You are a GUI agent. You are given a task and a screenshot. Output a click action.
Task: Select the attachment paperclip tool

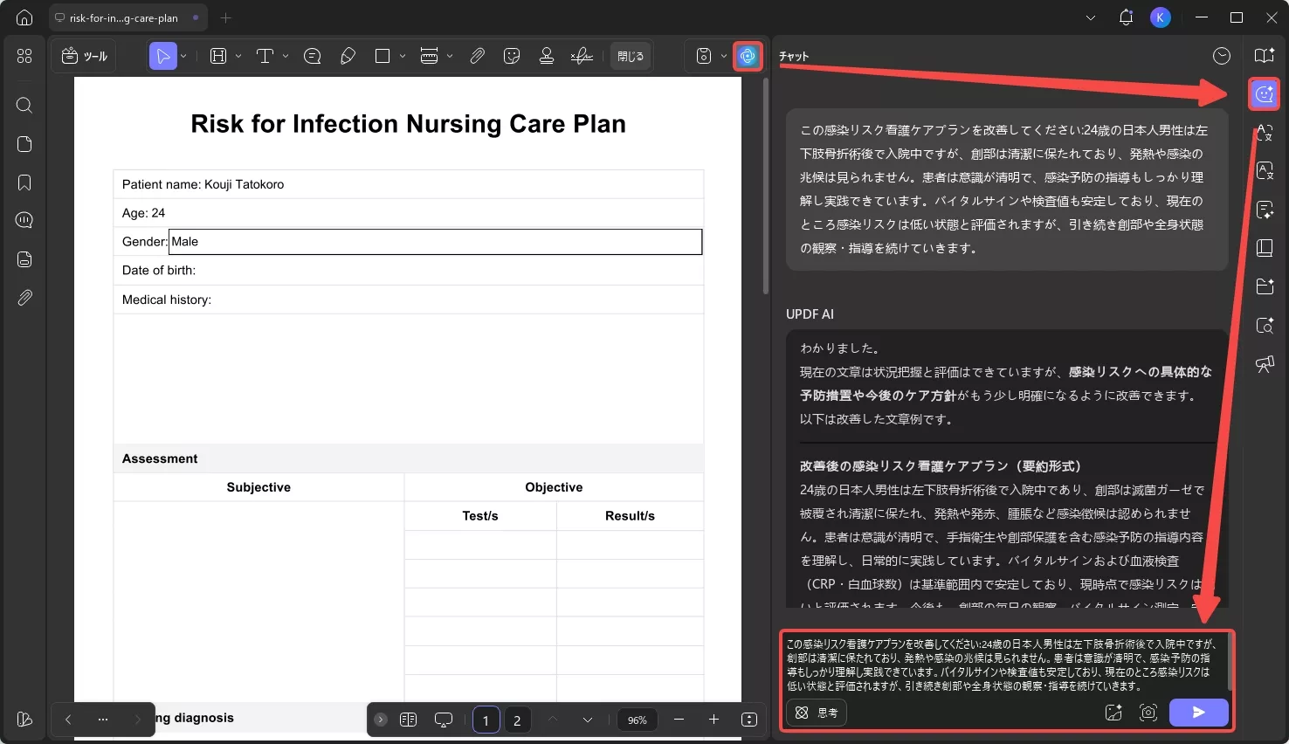point(477,56)
